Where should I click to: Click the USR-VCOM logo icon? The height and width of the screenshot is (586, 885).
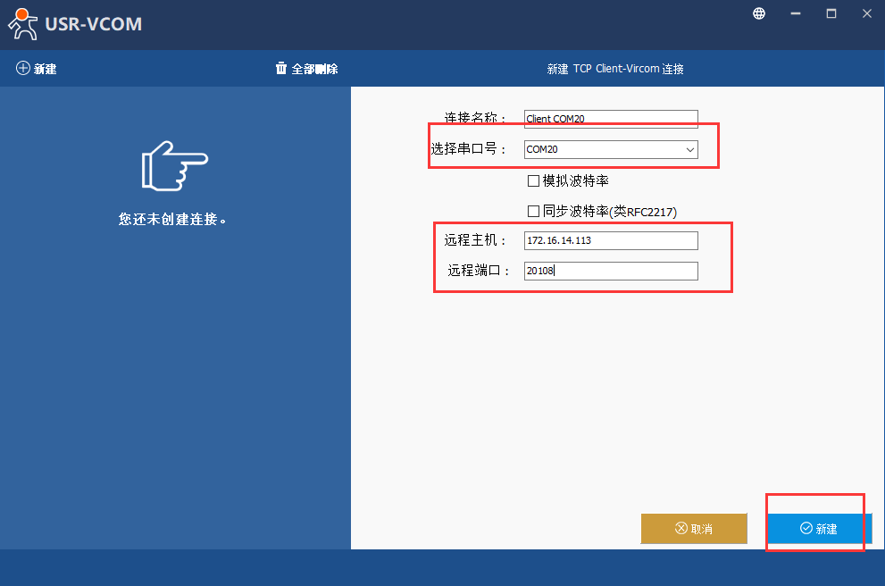(x=22, y=24)
